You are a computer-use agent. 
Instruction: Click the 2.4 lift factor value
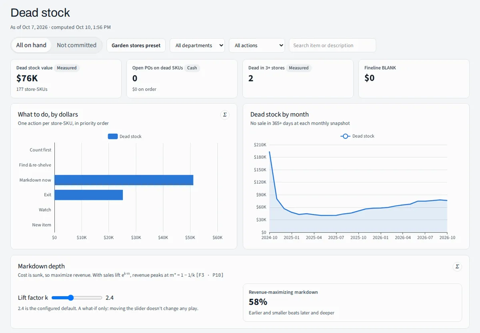[110, 297]
